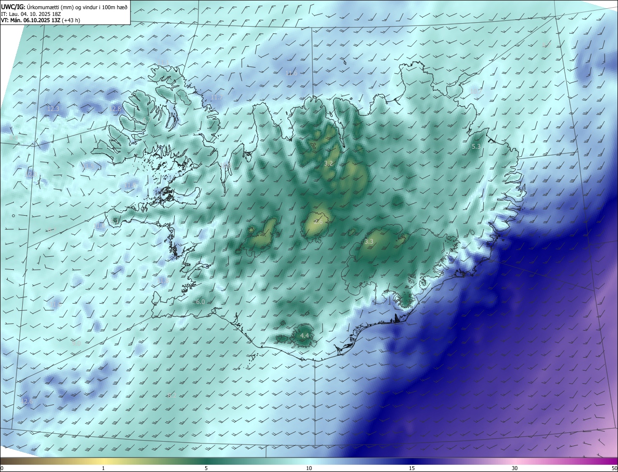Pick the 5.3 value in east Iceland

pos(476,146)
